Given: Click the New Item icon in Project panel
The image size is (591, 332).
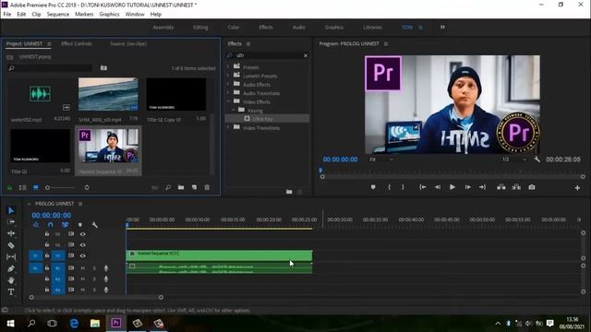Looking at the screenshot, I should click(x=194, y=187).
